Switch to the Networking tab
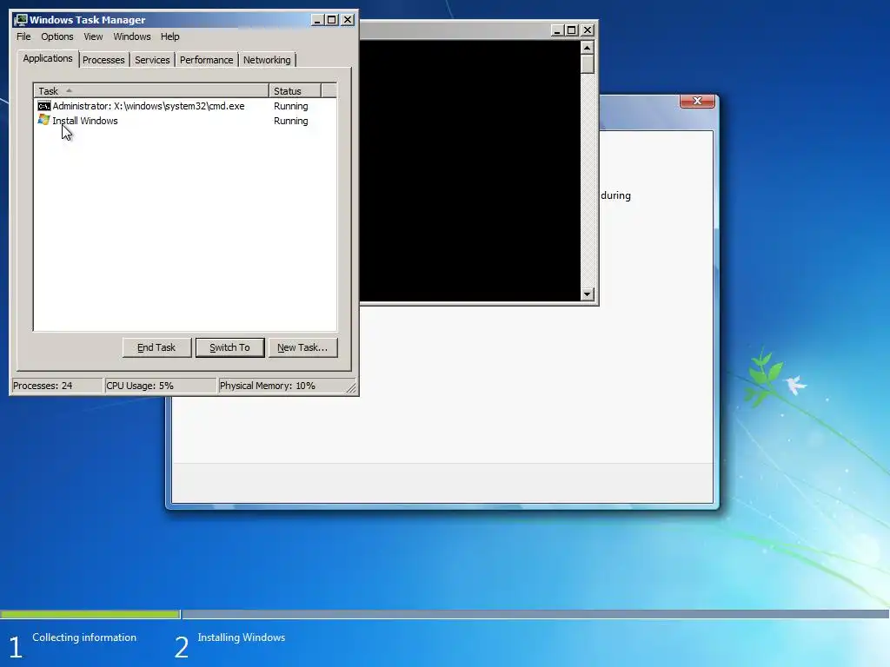The width and height of the screenshot is (890, 667). pos(267,60)
